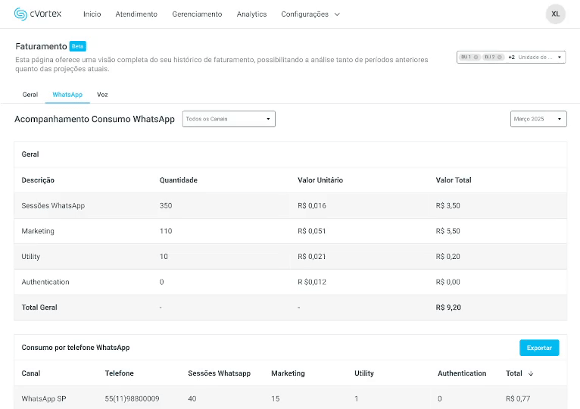The width and height of the screenshot is (580, 409).
Task: Click the Exportar button
Action: click(539, 348)
